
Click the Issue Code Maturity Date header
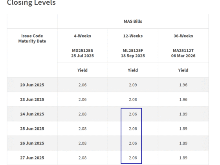(32, 38)
